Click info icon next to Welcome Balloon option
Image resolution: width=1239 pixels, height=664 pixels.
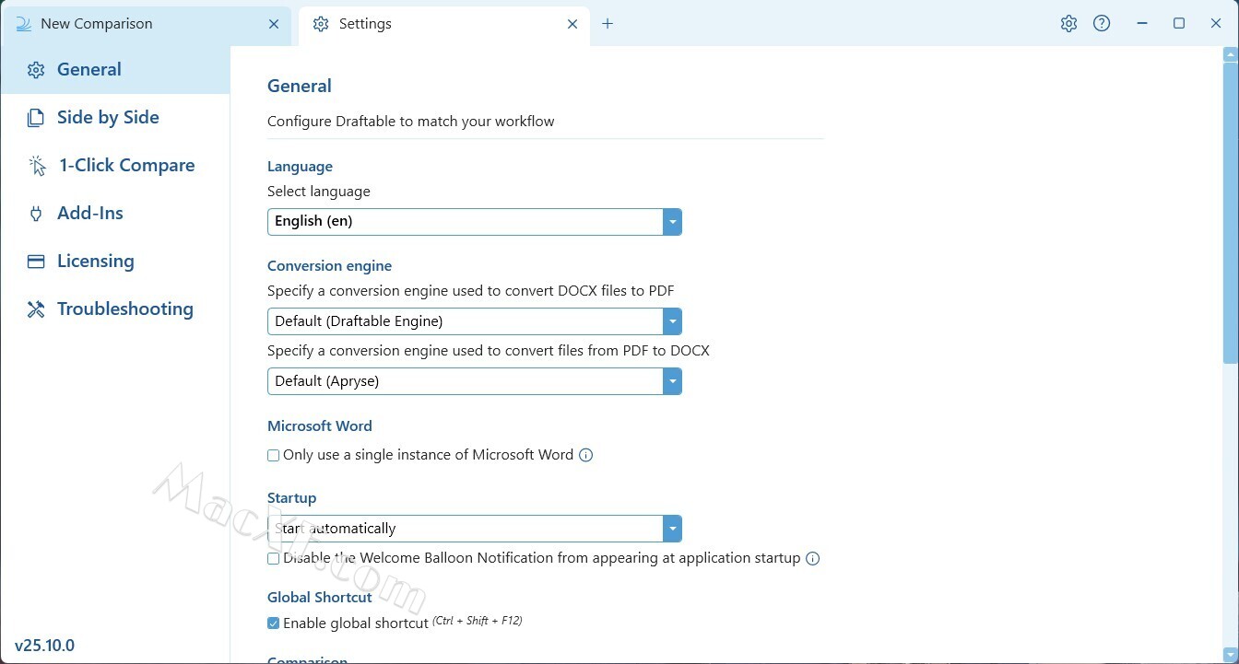[812, 558]
